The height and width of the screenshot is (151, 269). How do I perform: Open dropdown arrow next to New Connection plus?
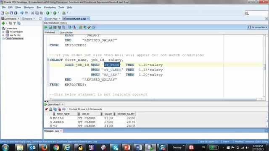click(7, 23)
